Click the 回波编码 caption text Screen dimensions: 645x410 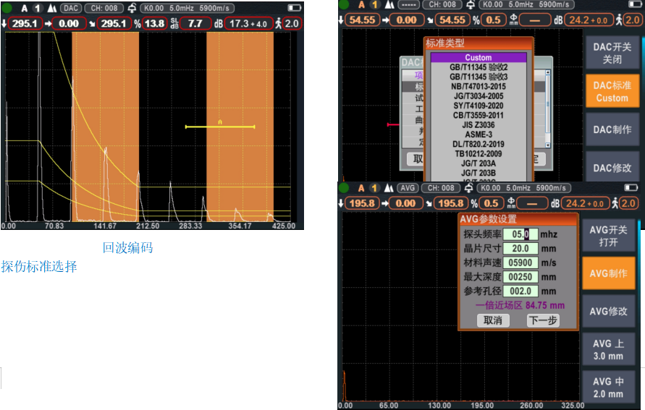click(127, 248)
